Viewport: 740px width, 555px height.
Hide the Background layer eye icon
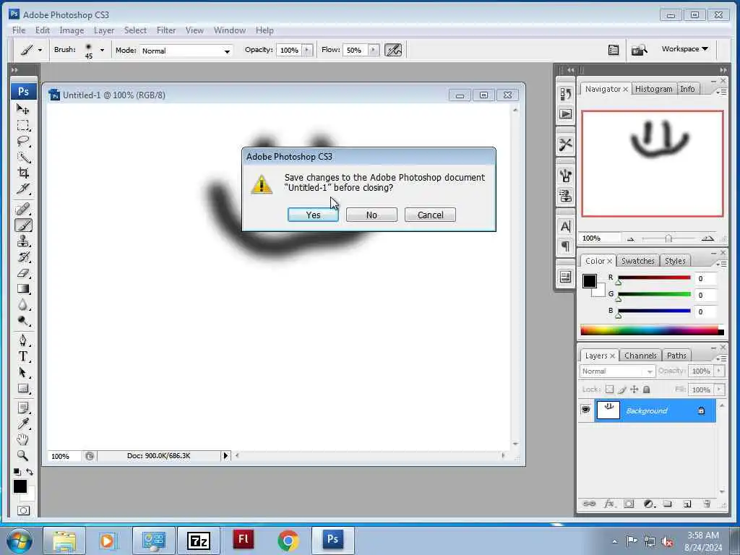pyautogui.click(x=585, y=410)
